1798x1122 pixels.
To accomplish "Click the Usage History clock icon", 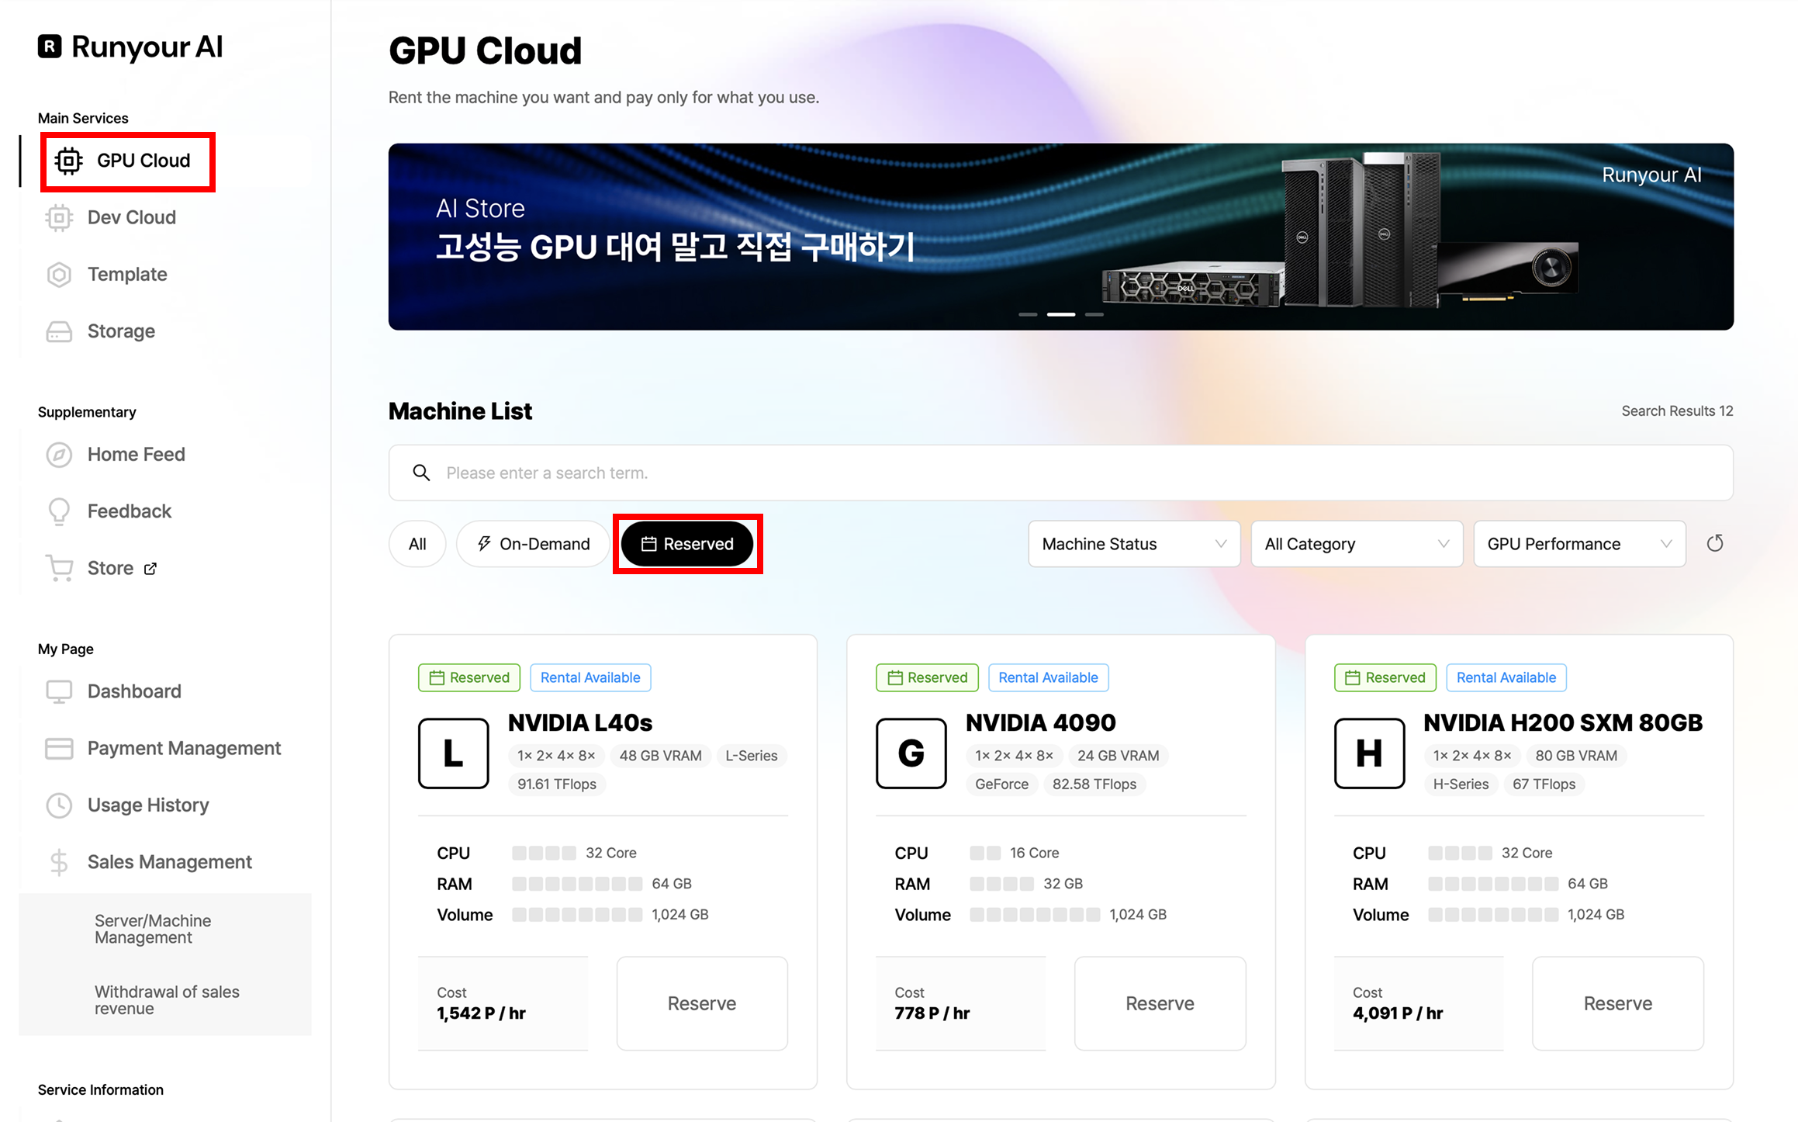I will (x=59, y=805).
